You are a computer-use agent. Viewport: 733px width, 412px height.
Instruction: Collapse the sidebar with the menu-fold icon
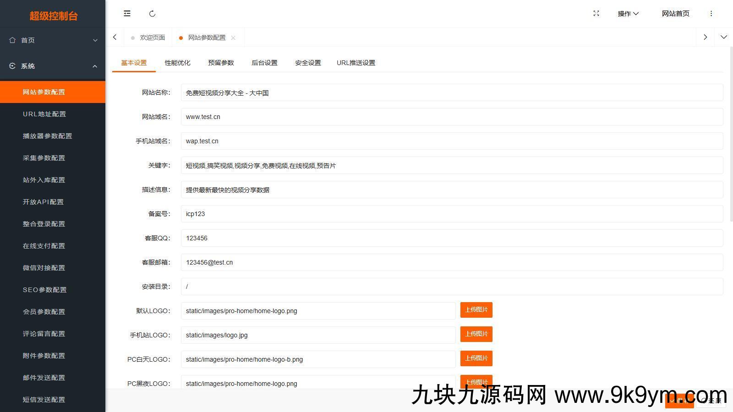coord(127,14)
